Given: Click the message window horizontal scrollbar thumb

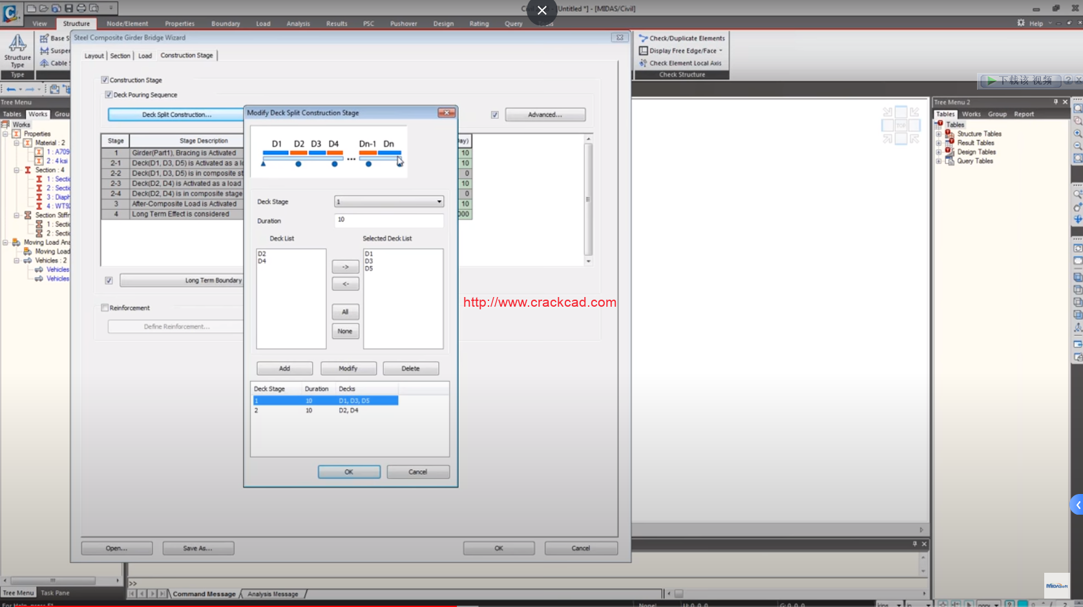Looking at the screenshot, I should [679, 593].
